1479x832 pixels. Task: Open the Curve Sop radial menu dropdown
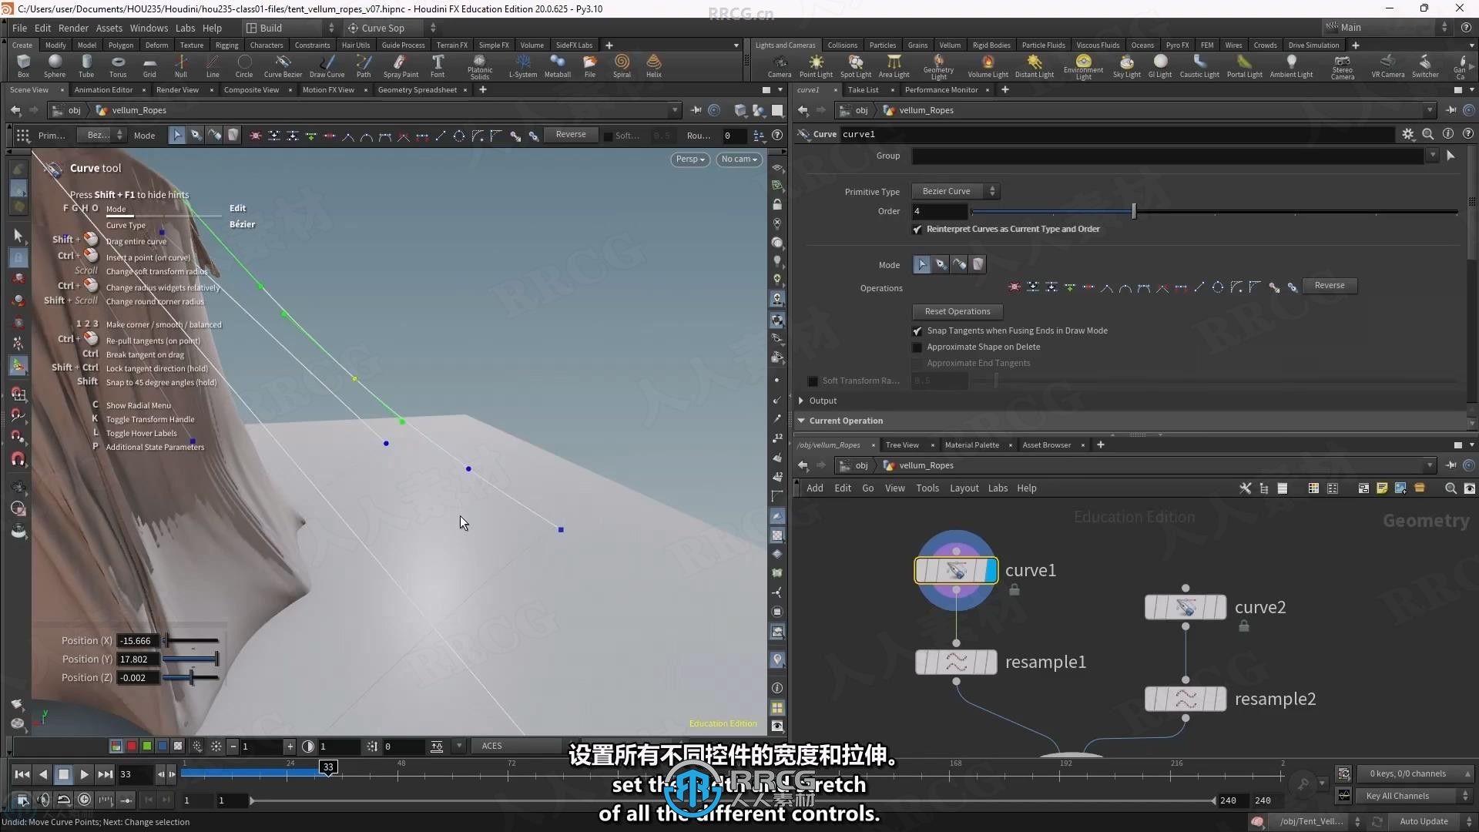click(x=391, y=28)
